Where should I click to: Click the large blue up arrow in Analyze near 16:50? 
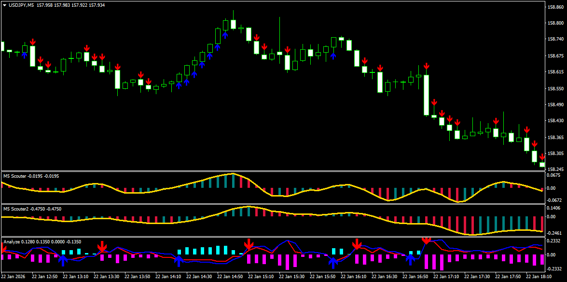(411, 260)
